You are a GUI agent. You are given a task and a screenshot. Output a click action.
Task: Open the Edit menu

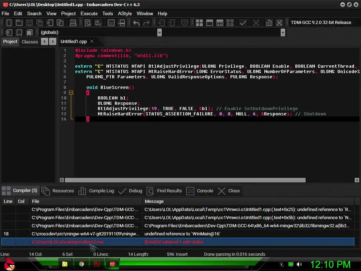pos(18,14)
